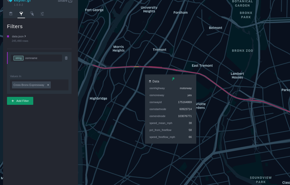Click the speed_mean_mph row in tooltip

coord(170,123)
